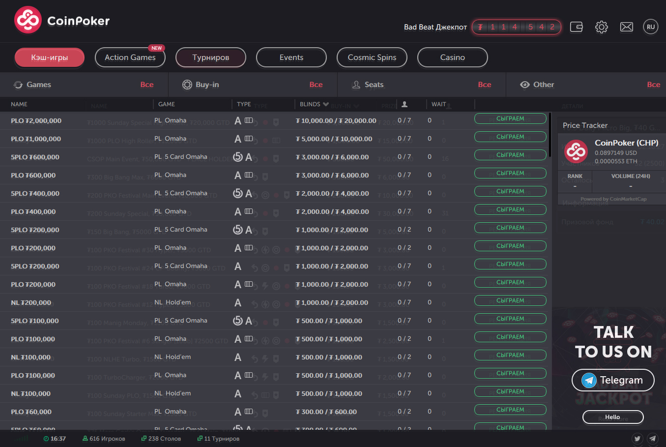
Task: Open Telegram icon in bottom bar
Action: tap(652, 439)
